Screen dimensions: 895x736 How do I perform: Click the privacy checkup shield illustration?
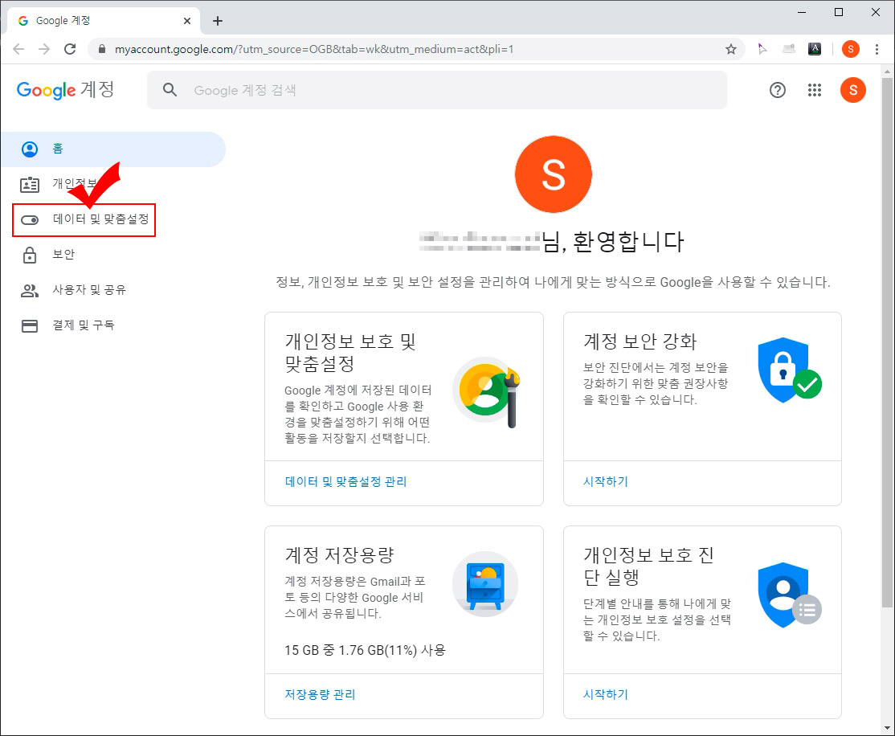click(790, 595)
